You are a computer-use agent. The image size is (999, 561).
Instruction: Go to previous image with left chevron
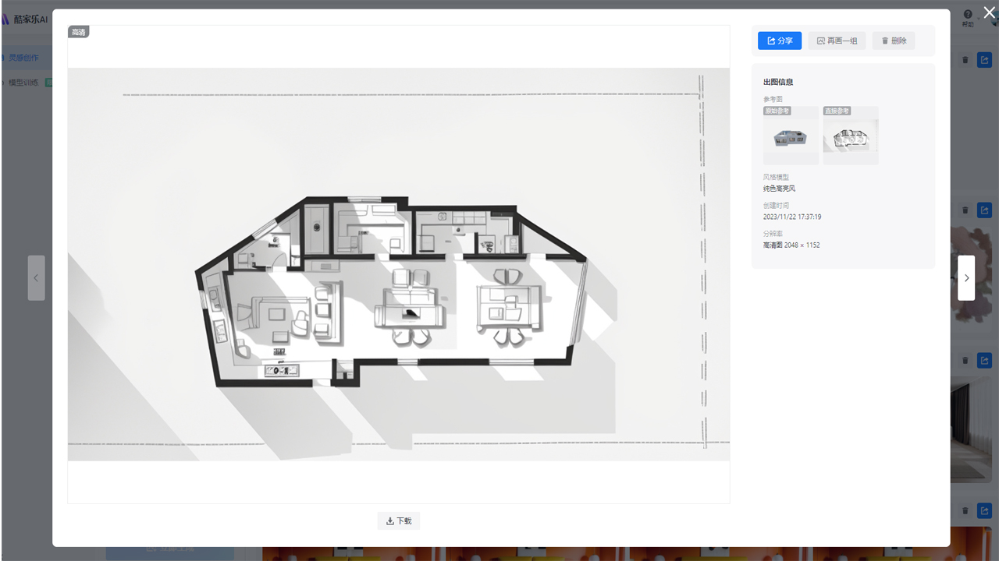coord(36,278)
